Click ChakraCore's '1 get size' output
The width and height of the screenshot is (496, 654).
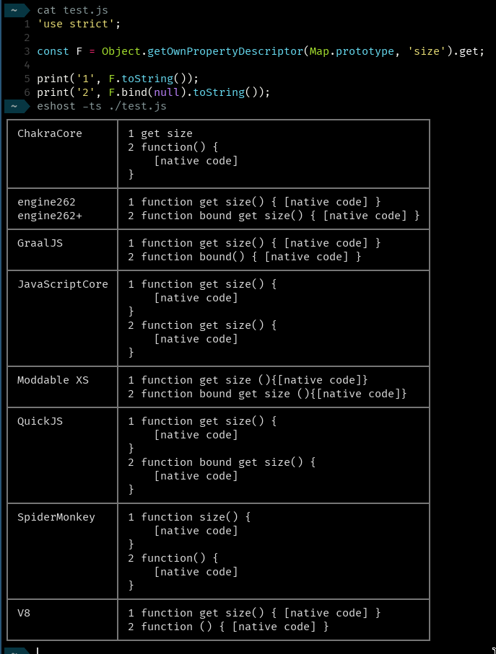[x=160, y=133]
